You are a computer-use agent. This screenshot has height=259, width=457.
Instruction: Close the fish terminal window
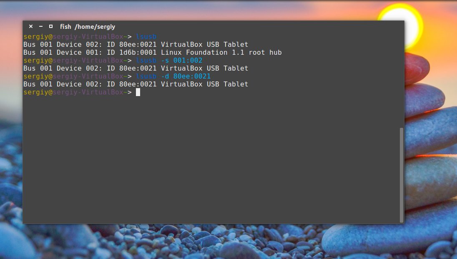point(30,26)
